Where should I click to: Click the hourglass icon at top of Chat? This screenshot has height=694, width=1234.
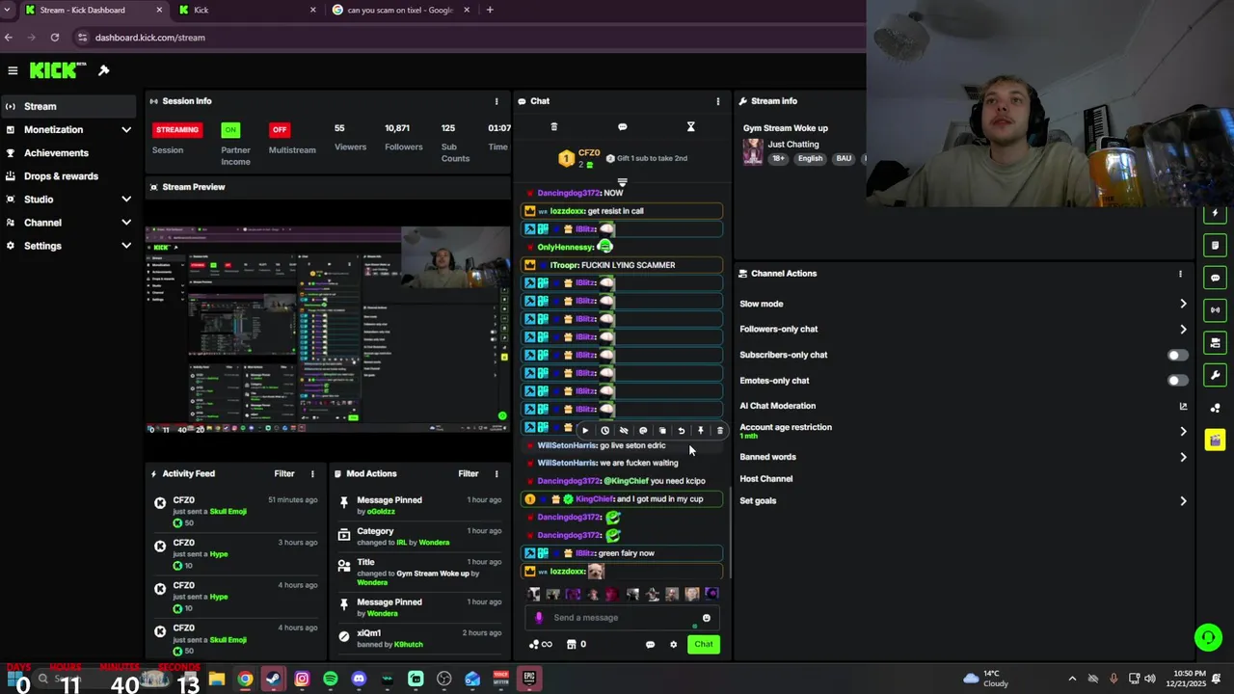[x=690, y=127]
